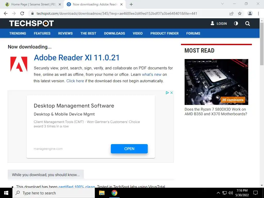Open the FEATURES section
The width and height of the screenshot is (264, 198).
click(42, 33)
